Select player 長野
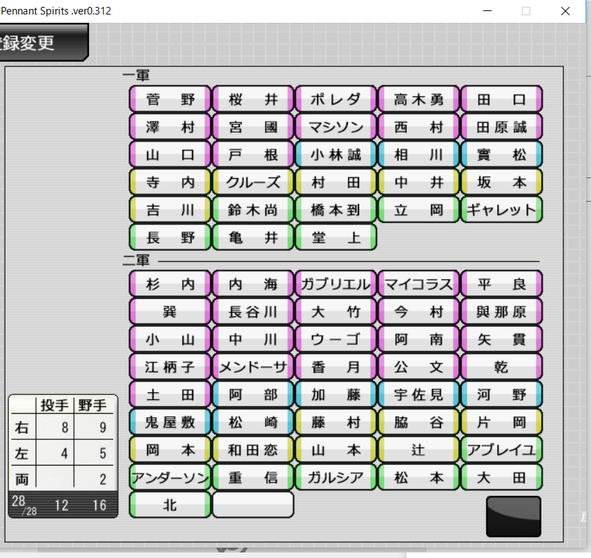This screenshot has height=558, width=591. [x=170, y=237]
